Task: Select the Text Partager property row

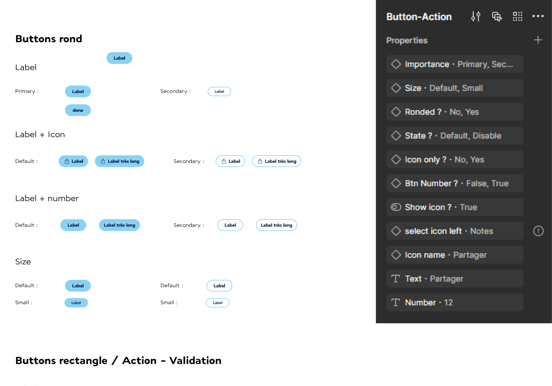Action: [x=455, y=279]
